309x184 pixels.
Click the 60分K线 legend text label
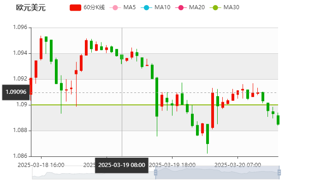pyautogui.click(x=95, y=8)
